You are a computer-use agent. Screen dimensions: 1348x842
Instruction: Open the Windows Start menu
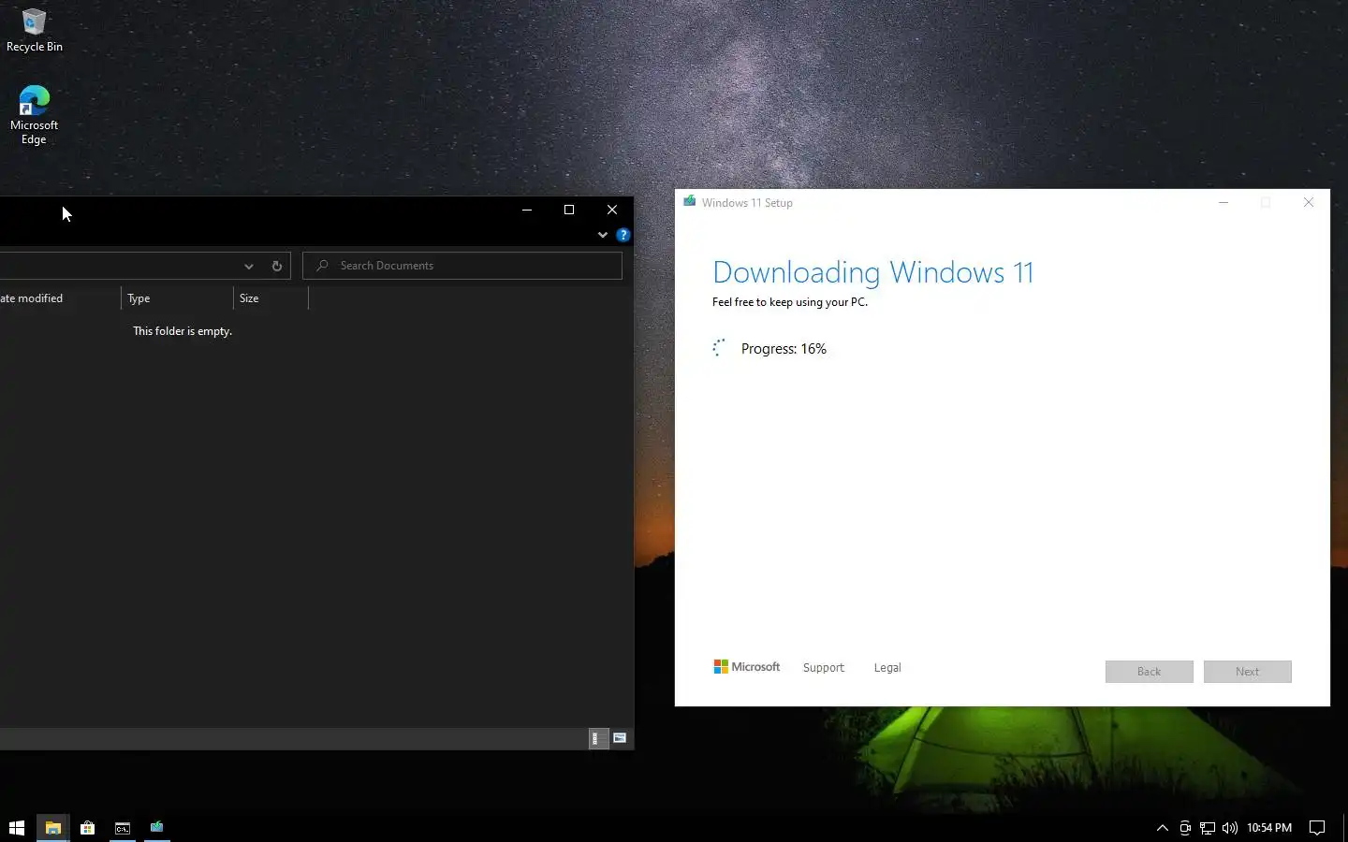pyautogui.click(x=17, y=828)
